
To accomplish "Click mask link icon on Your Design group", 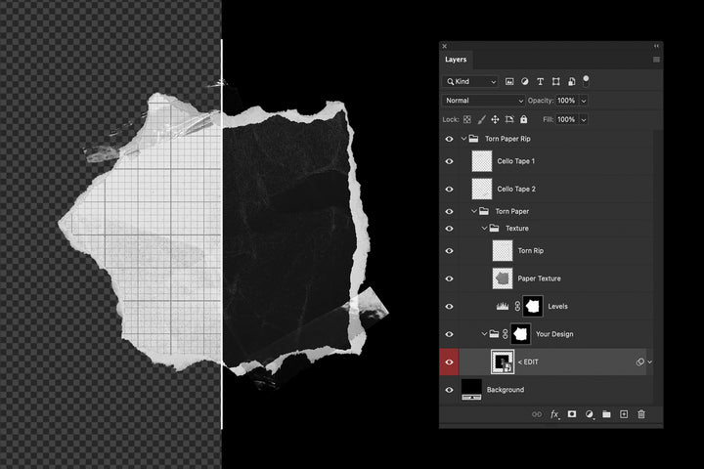I will point(506,334).
